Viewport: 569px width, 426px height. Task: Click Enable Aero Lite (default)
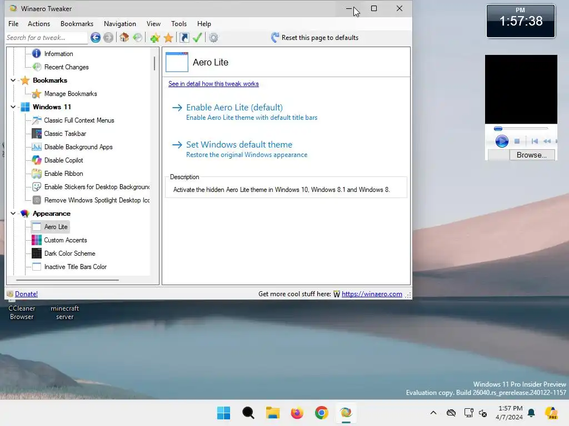234,108
